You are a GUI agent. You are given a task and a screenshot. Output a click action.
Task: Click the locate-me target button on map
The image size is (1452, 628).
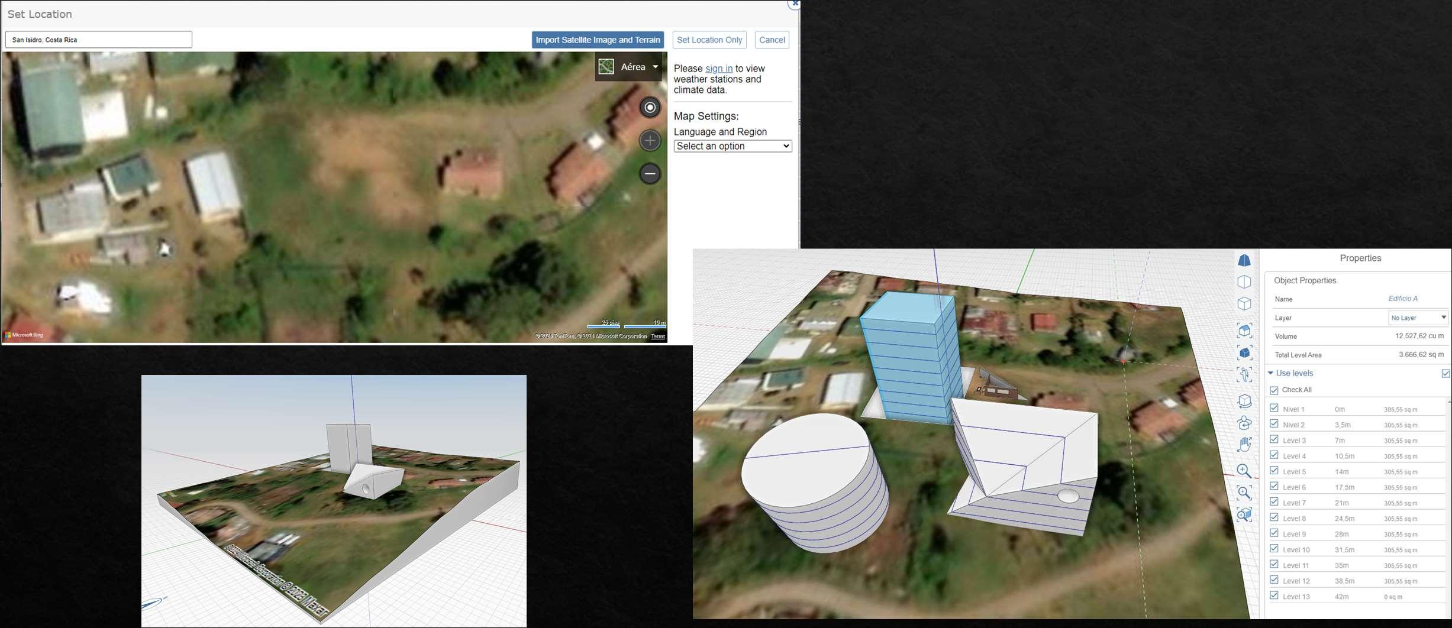[650, 108]
